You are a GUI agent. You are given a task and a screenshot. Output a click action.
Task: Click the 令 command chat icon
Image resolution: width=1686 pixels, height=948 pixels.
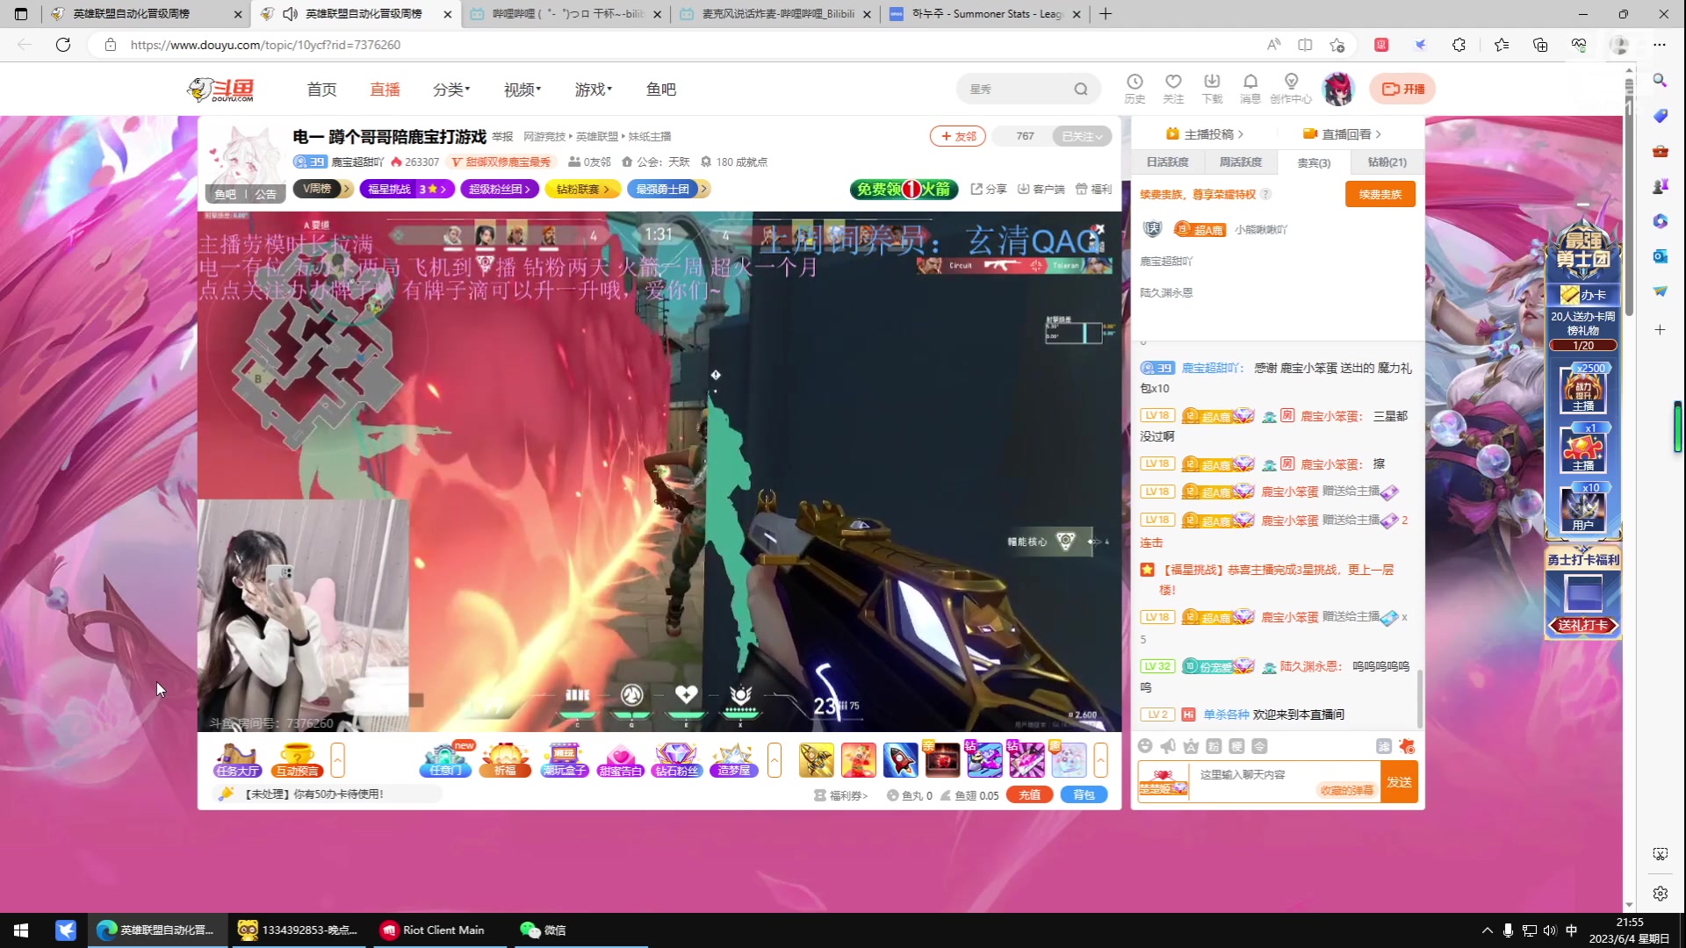(1259, 746)
